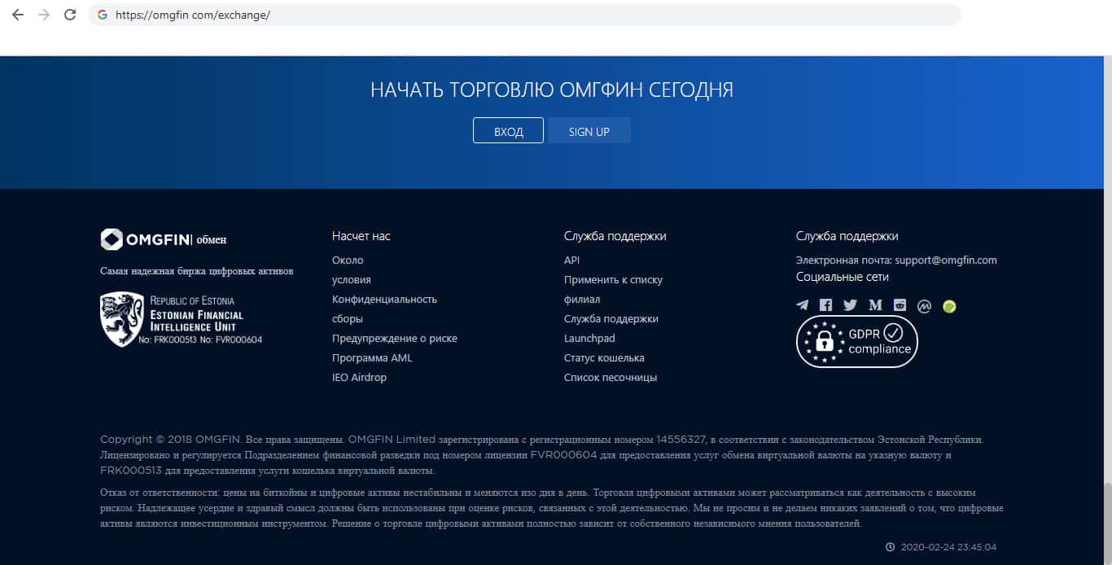The height and width of the screenshot is (565, 1112).
Task: Go back with browser back arrow
Action: (x=17, y=15)
